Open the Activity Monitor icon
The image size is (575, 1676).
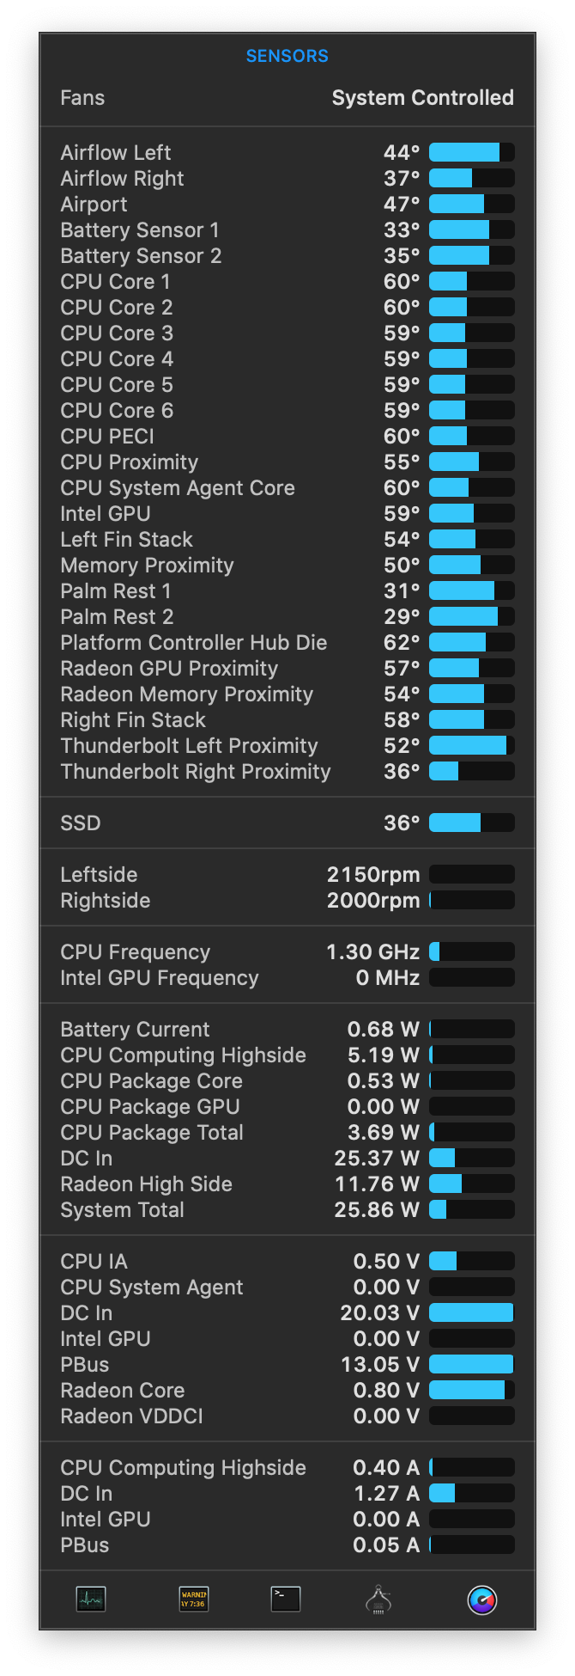coord(91,1600)
